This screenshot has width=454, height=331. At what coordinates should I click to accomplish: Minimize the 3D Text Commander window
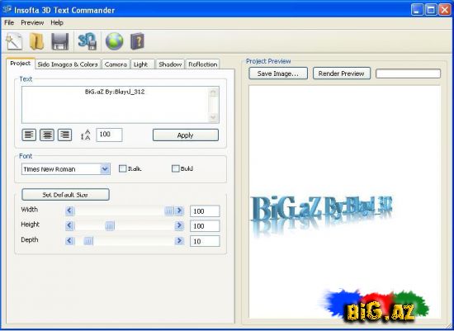click(417, 10)
